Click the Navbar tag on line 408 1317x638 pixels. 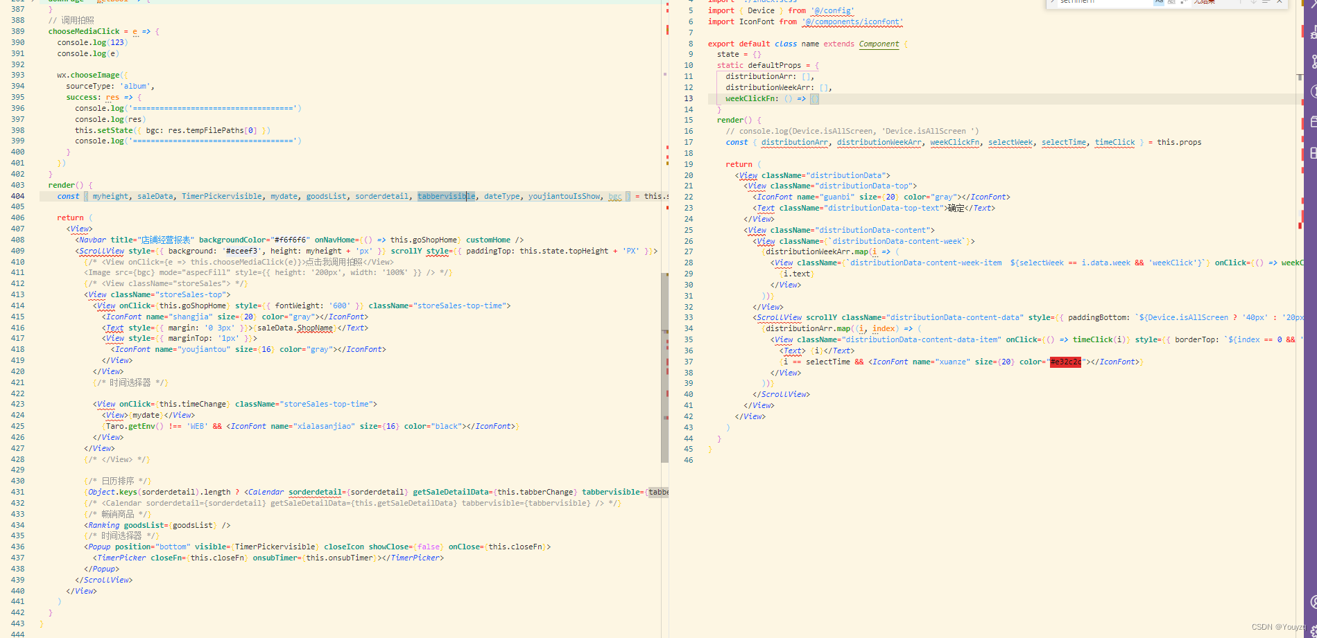93,240
